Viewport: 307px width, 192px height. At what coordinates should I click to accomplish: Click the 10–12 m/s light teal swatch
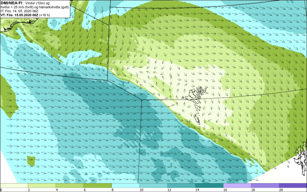click(153, 185)
